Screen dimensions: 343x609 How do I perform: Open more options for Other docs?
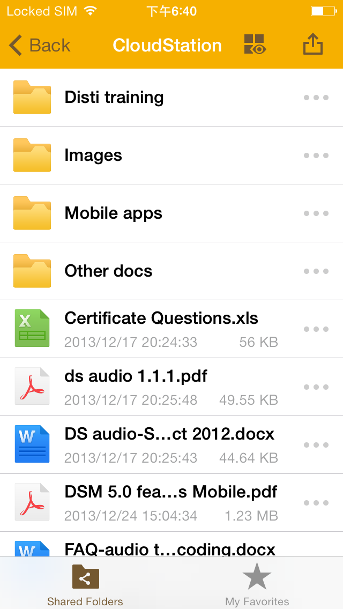click(x=316, y=271)
